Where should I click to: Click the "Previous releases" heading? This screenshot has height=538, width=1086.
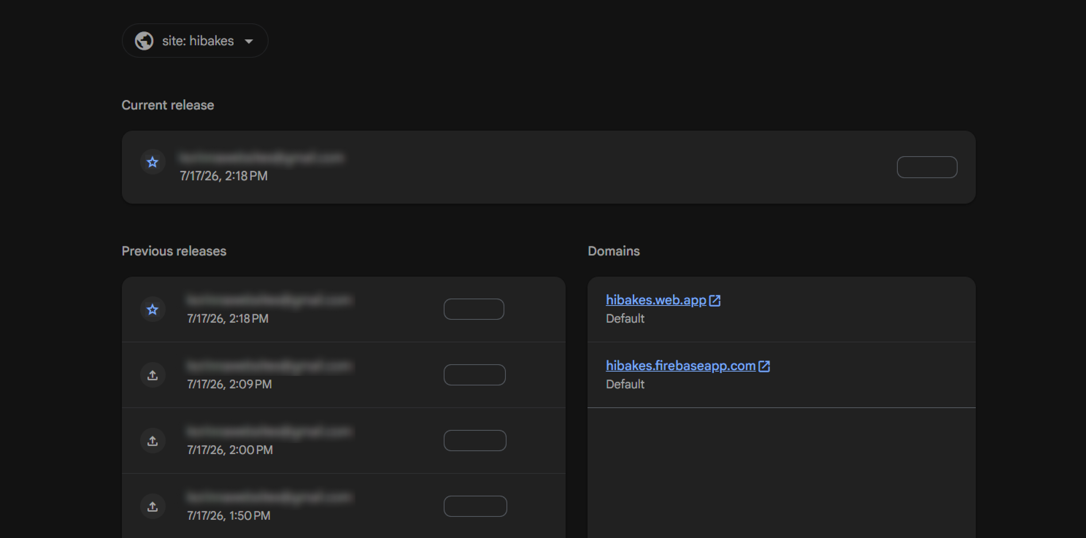[174, 251]
